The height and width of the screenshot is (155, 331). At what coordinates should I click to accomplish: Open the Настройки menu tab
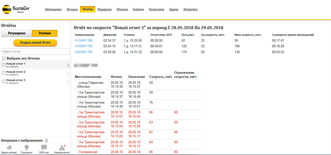click(190, 9)
